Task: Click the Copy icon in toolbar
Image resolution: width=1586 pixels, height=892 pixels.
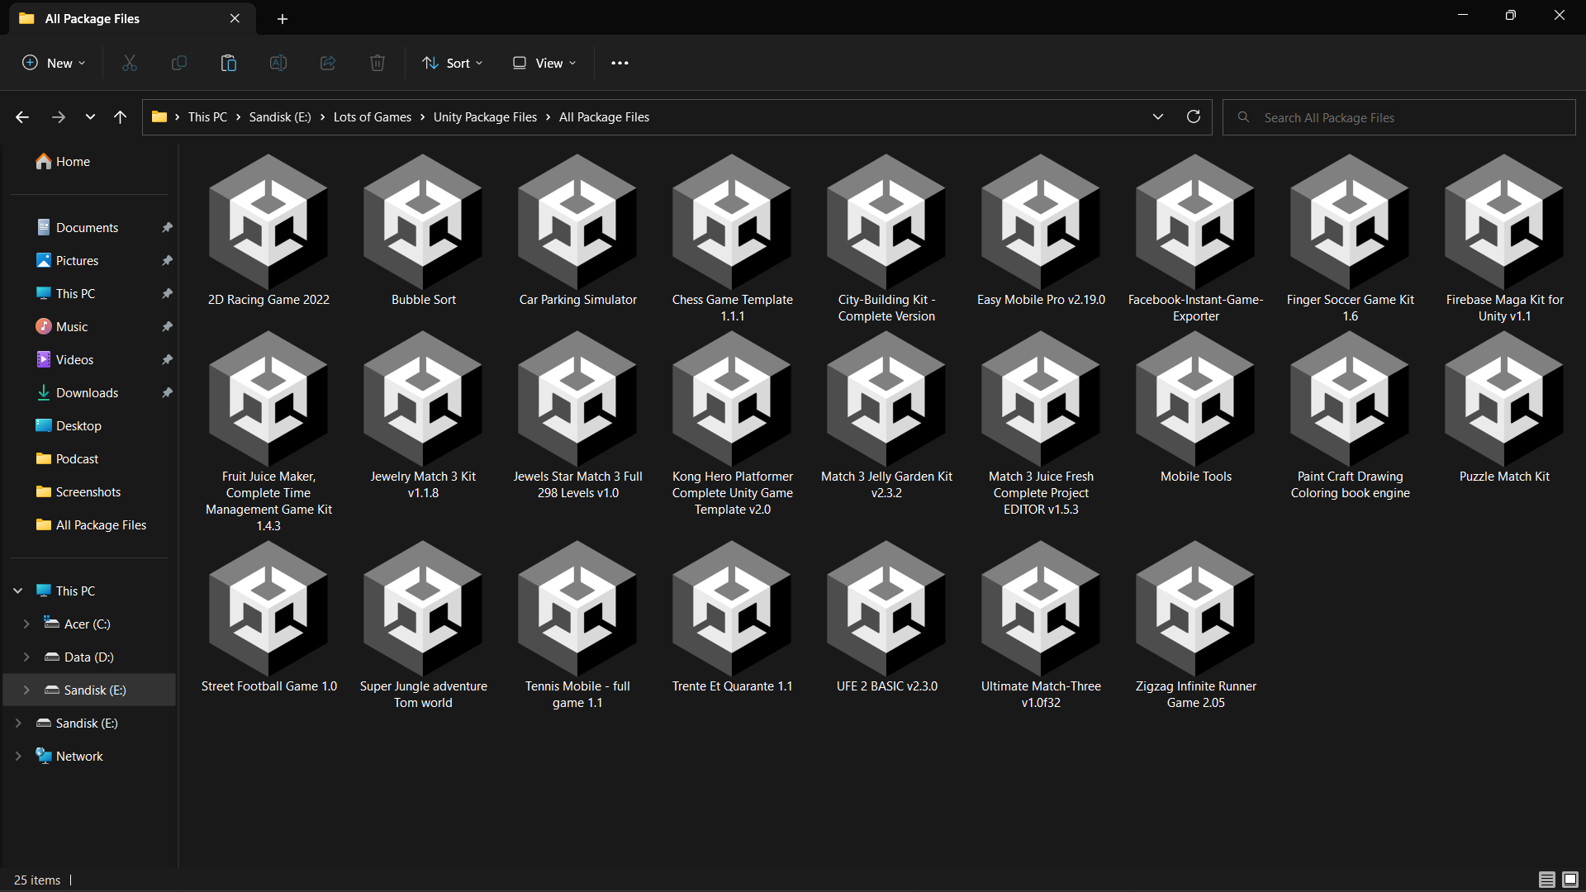Action: tap(179, 63)
